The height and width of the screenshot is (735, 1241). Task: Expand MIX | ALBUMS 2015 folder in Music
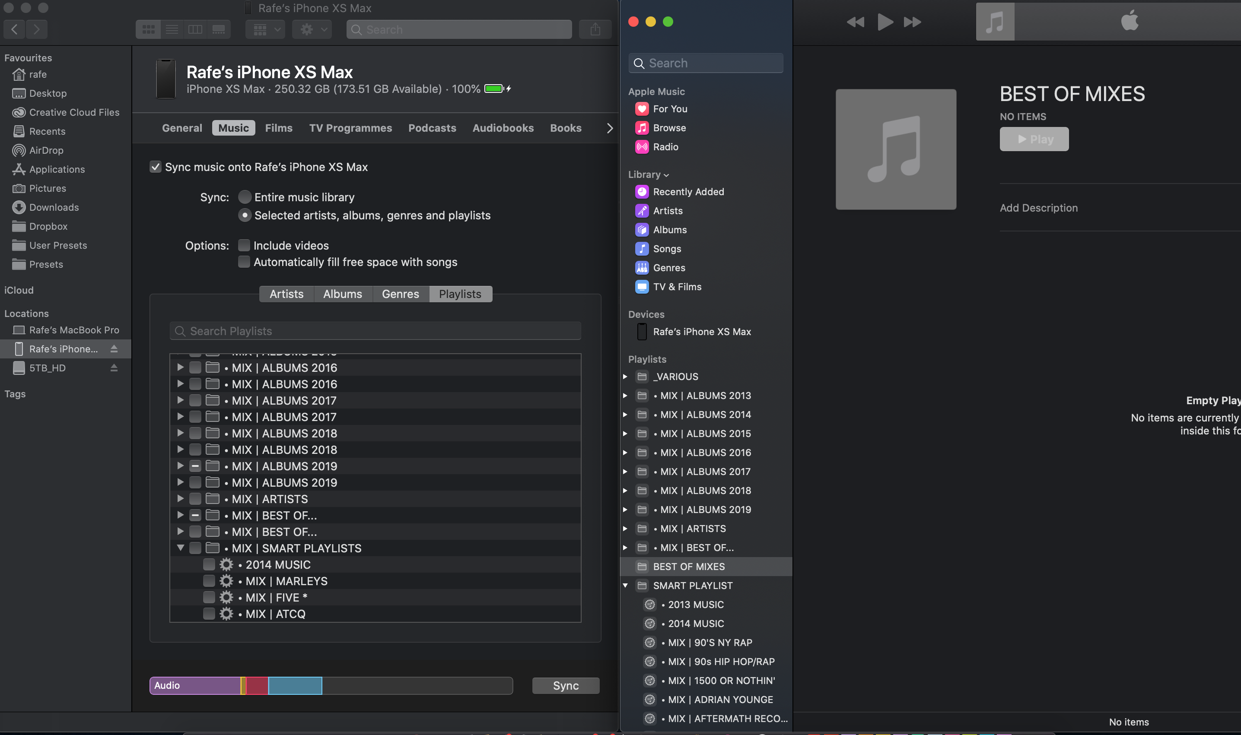[x=625, y=434]
